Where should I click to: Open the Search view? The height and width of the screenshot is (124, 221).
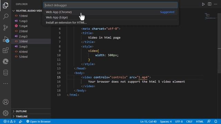click(x=6, y=17)
